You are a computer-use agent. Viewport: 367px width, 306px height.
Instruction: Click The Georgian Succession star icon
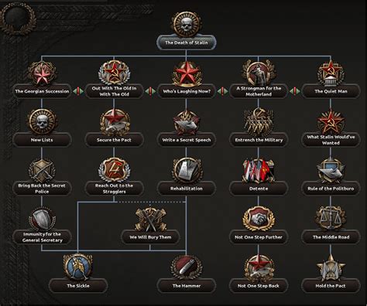click(x=42, y=73)
